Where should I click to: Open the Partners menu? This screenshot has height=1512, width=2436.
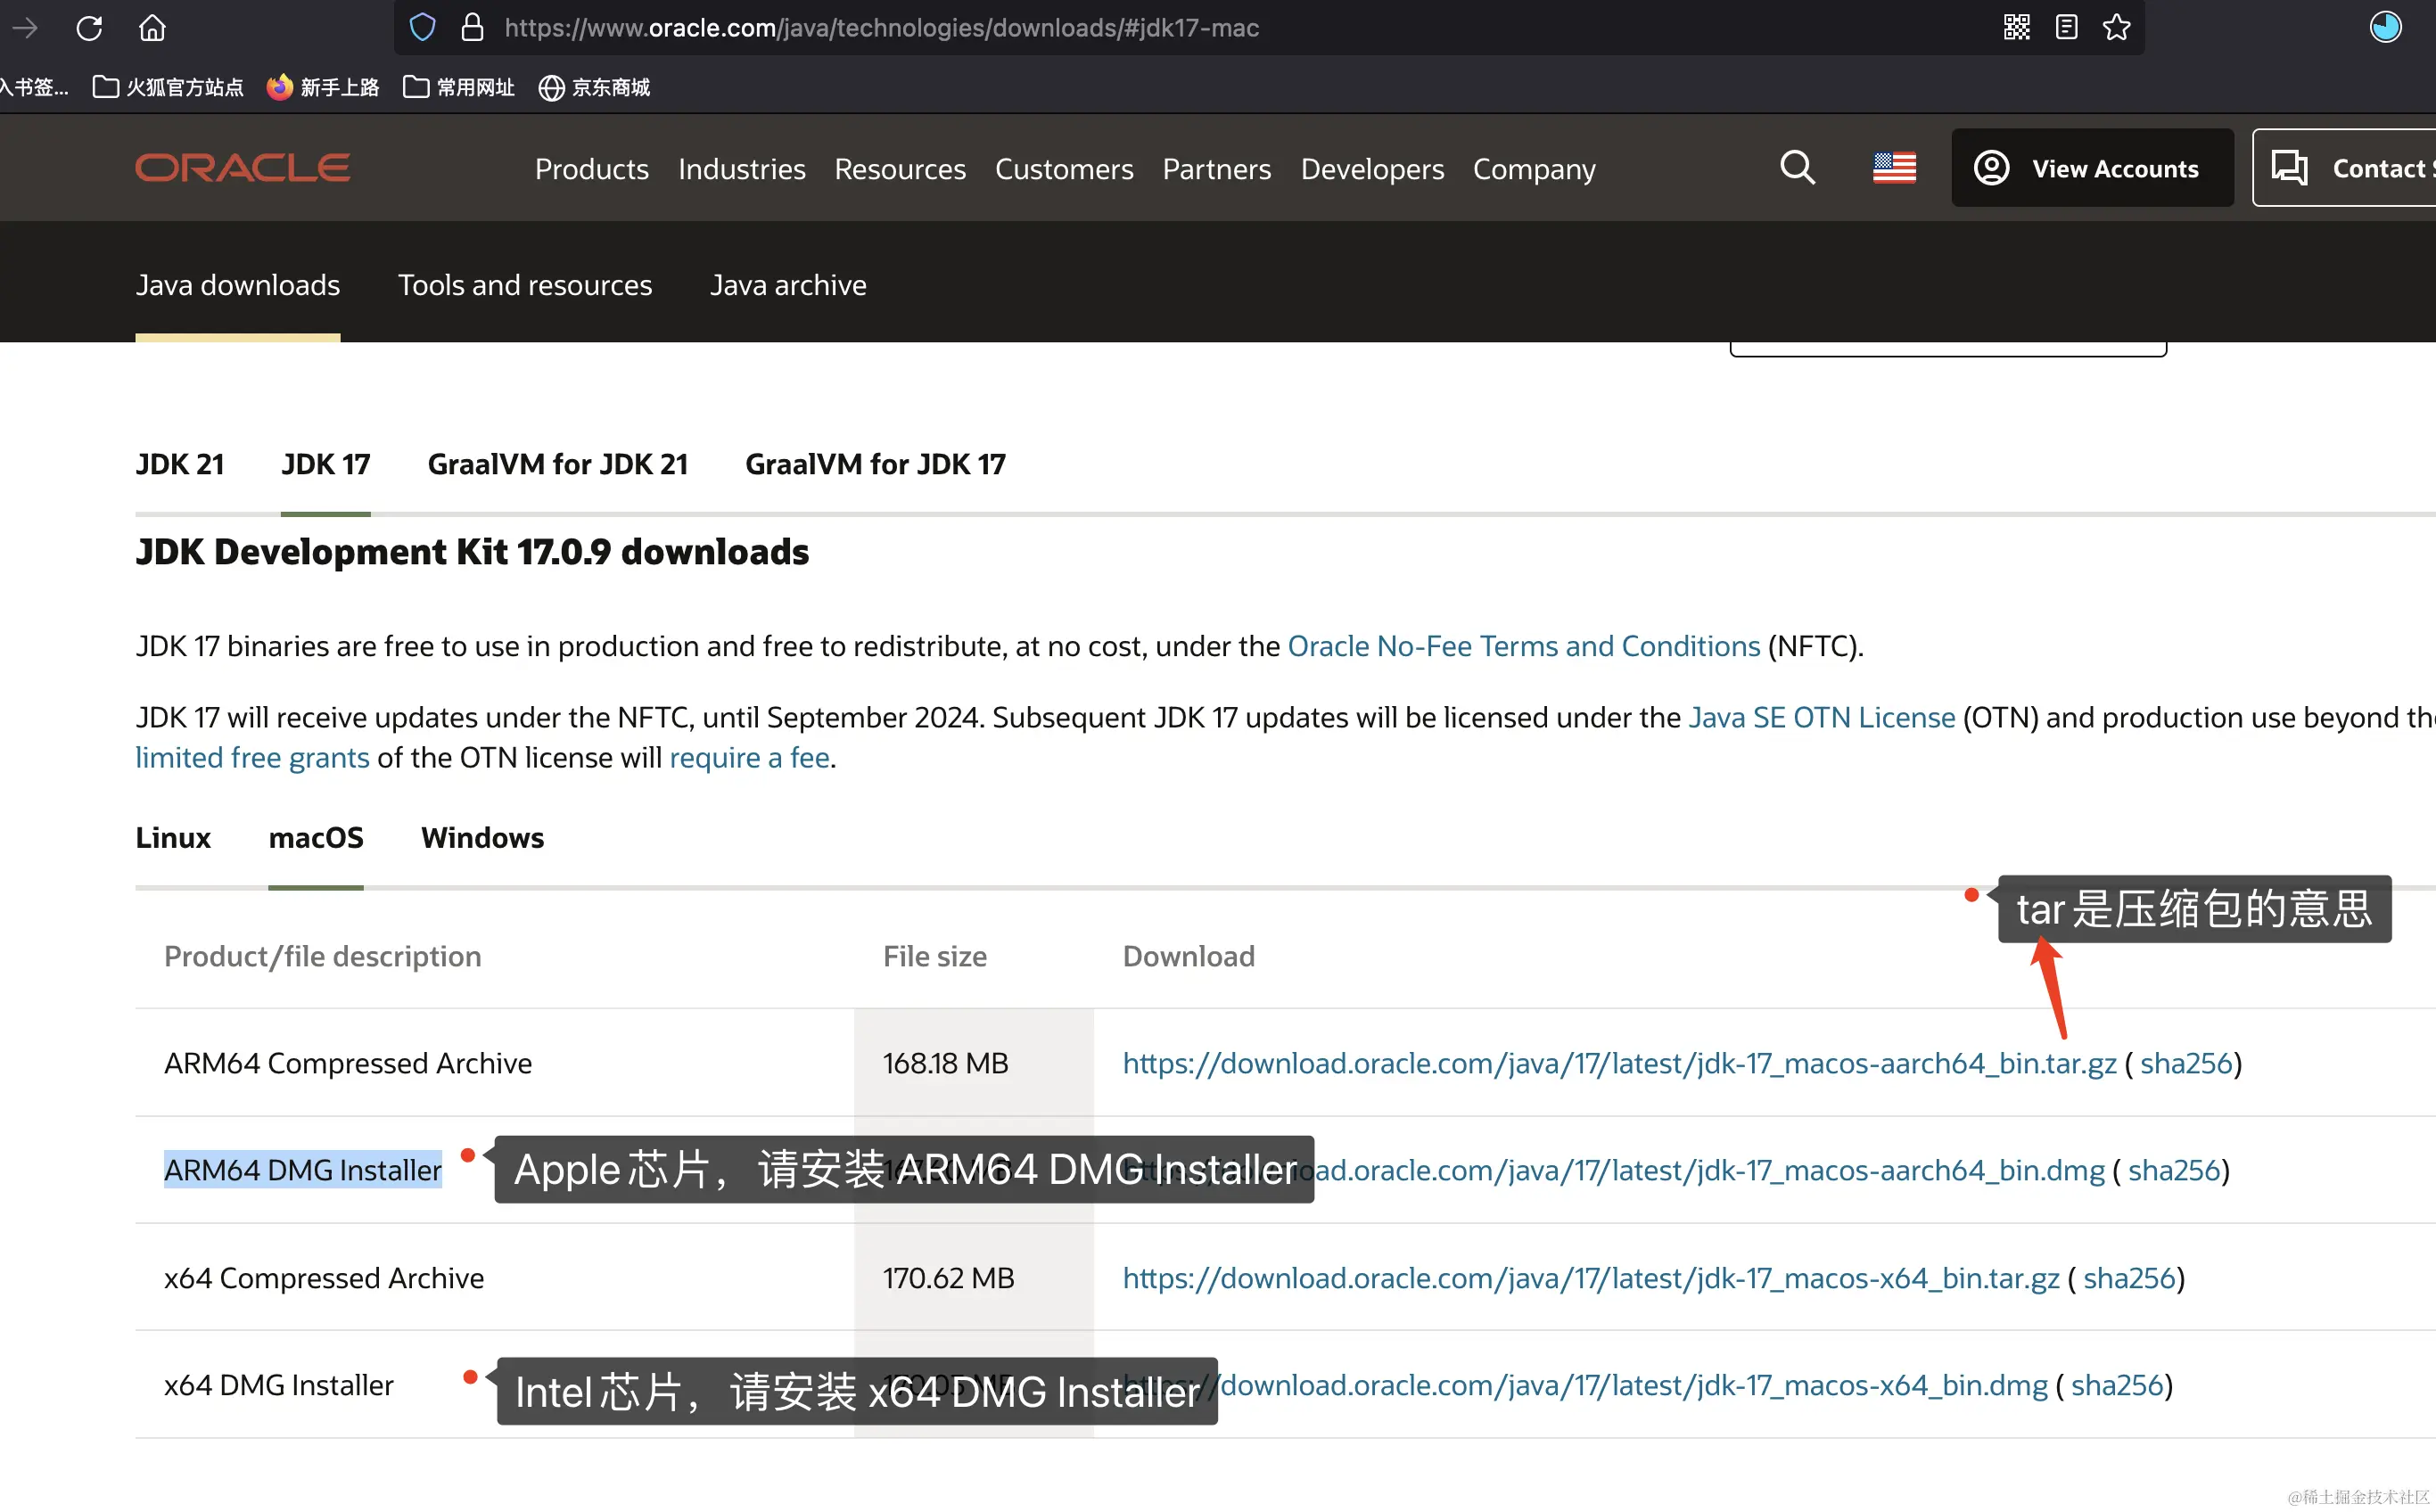pyautogui.click(x=1217, y=169)
